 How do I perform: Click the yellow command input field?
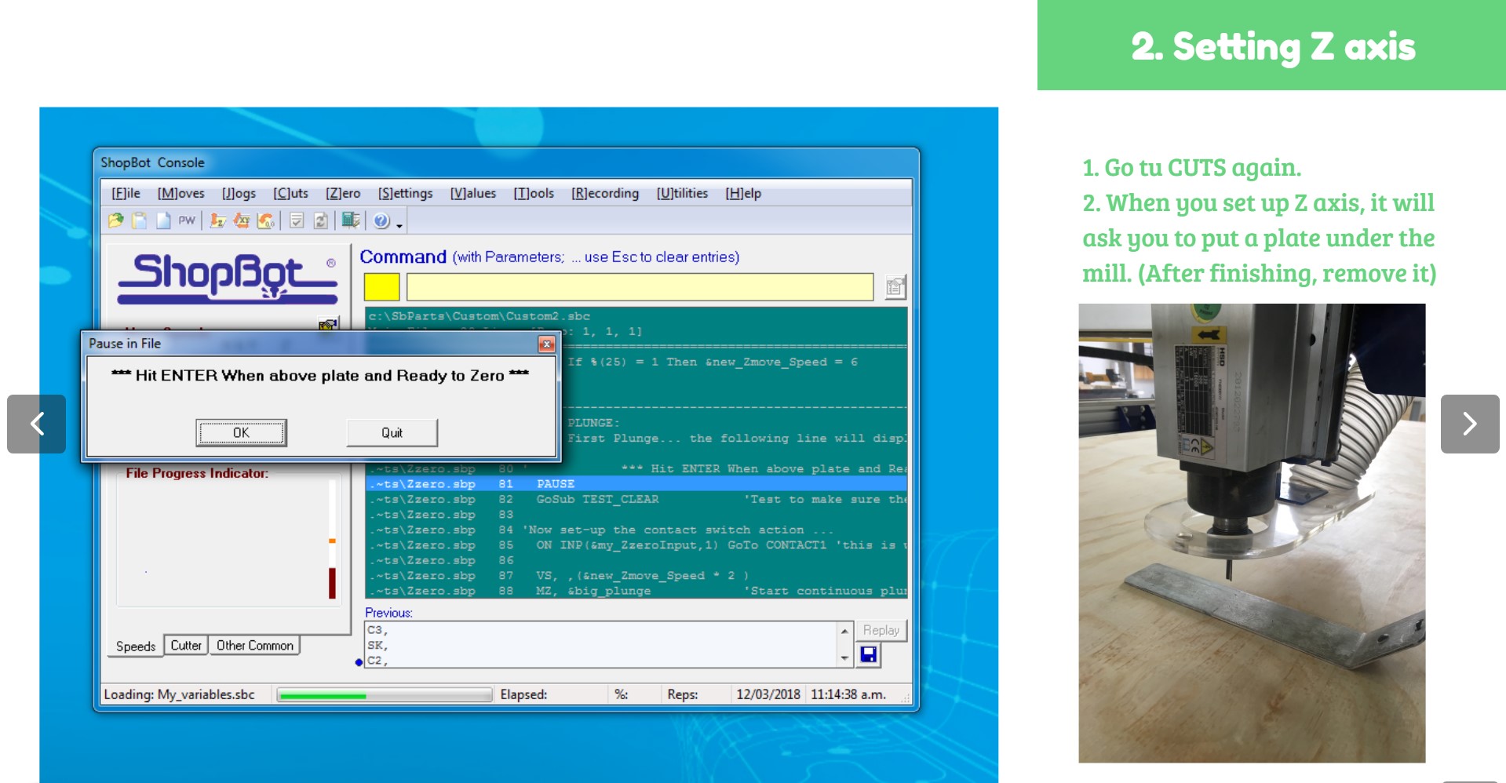click(640, 287)
